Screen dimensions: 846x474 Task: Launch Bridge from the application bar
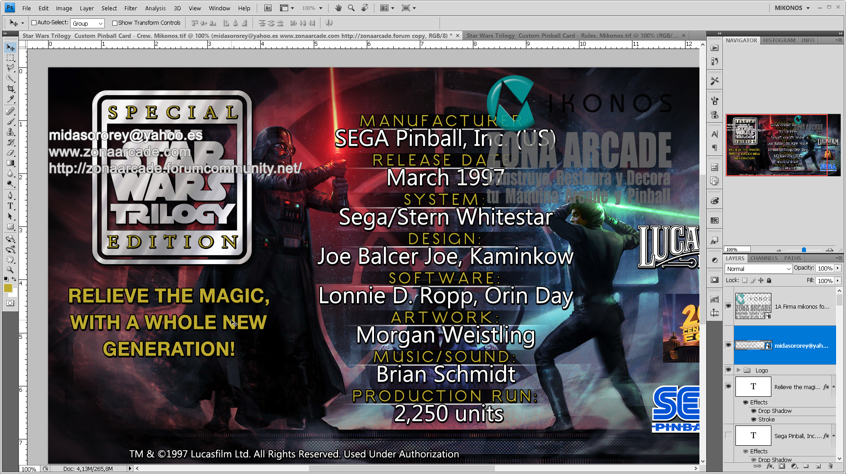tap(267, 8)
